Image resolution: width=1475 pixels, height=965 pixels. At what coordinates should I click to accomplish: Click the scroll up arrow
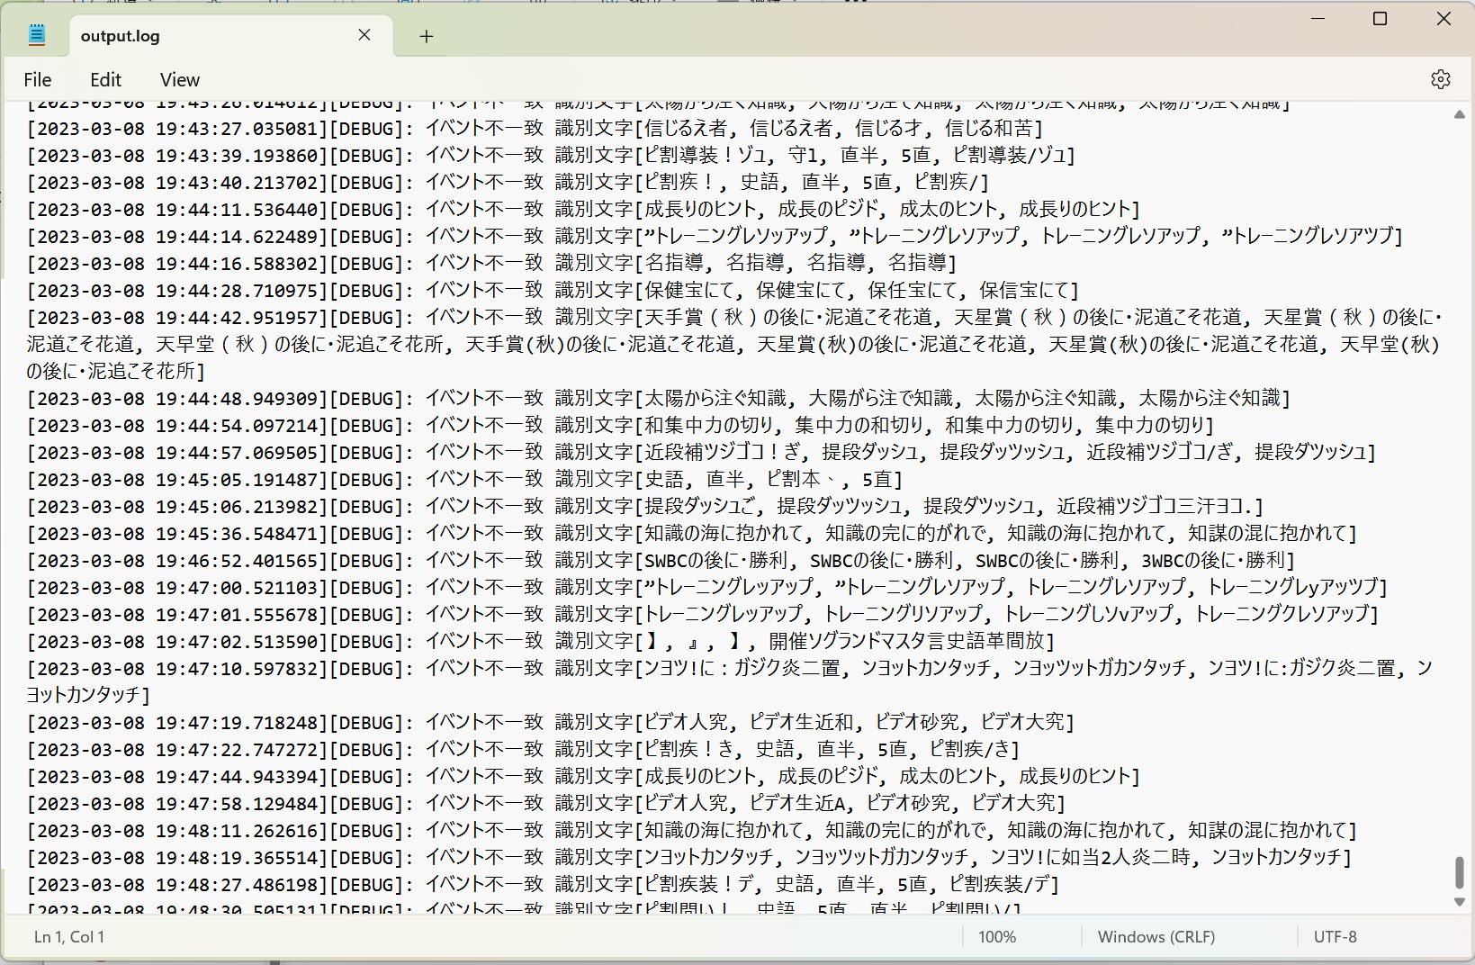[x=1459, y=114]
